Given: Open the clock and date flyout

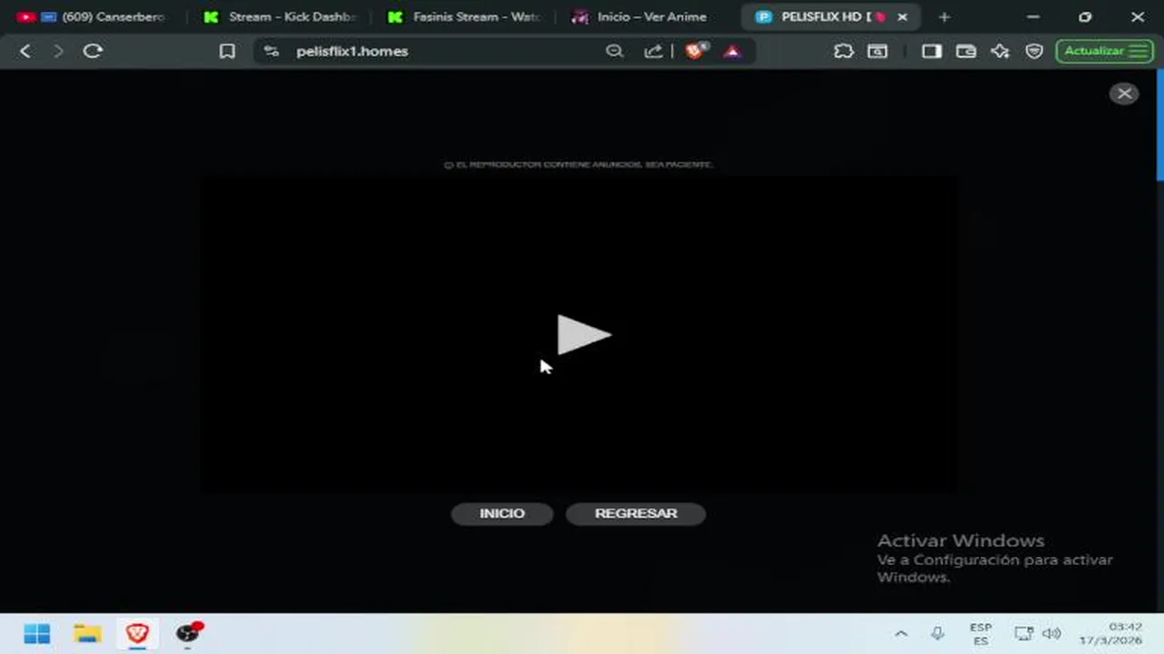Looking at the screenshot, I should coord(1111,634).
